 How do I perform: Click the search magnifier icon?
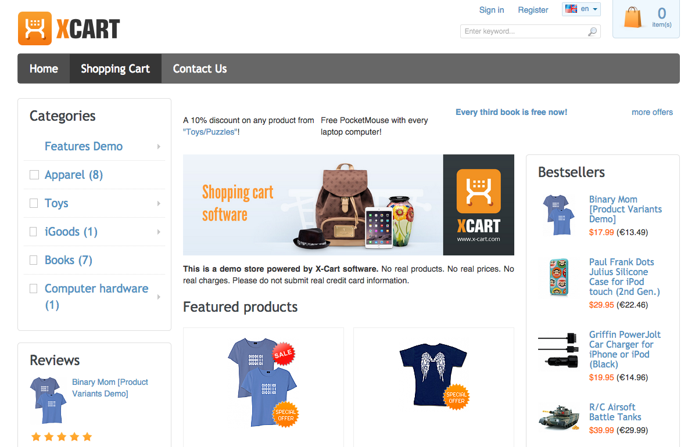pos(592,31)
